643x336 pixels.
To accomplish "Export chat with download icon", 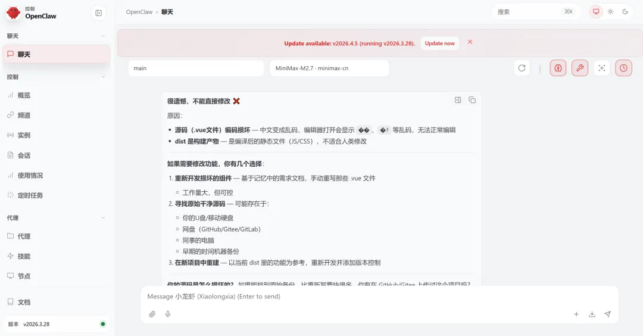I will click(x=592, y=315).
